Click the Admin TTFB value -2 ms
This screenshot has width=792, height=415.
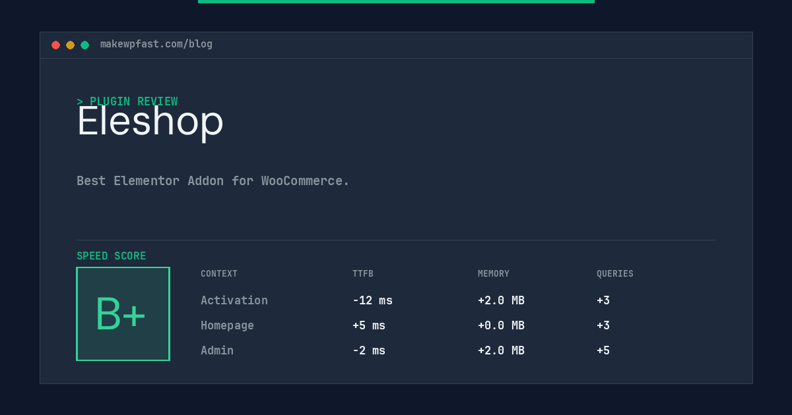(x=369, y=350)
